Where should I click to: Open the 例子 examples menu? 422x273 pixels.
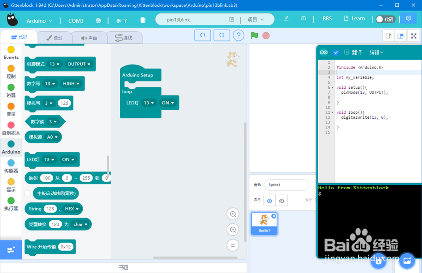pos(122,21)
